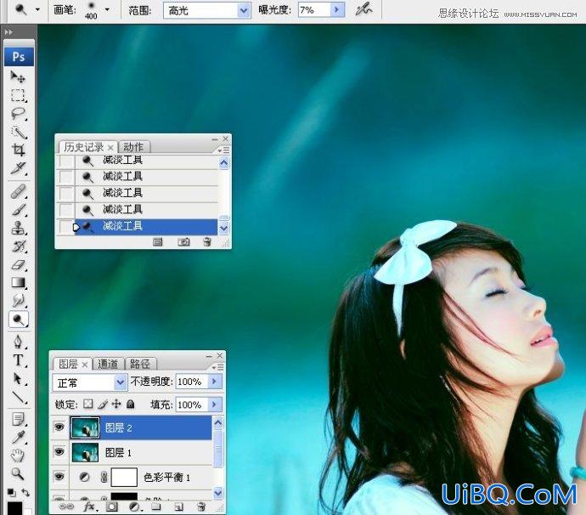Viewport: 586px width, 515px height.
Task: Select the History Brush tool
Action: point(18,246)
